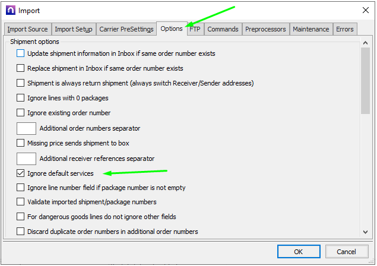The height and width of the screenshot is (266, 377).
Task: Uncheck Ignore default services
Action: 21,173
